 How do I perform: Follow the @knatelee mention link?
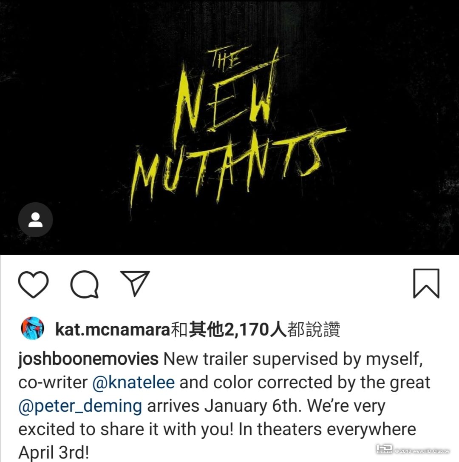133,382
